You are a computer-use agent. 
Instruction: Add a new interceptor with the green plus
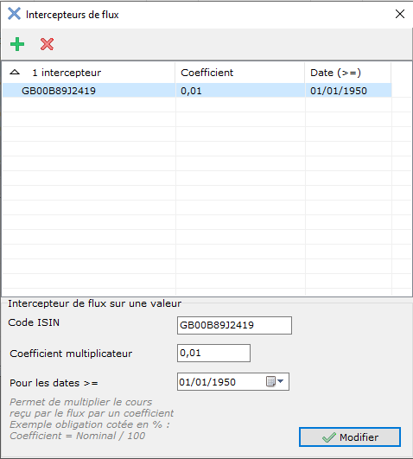pyautogui.click(x=17, y=44)
